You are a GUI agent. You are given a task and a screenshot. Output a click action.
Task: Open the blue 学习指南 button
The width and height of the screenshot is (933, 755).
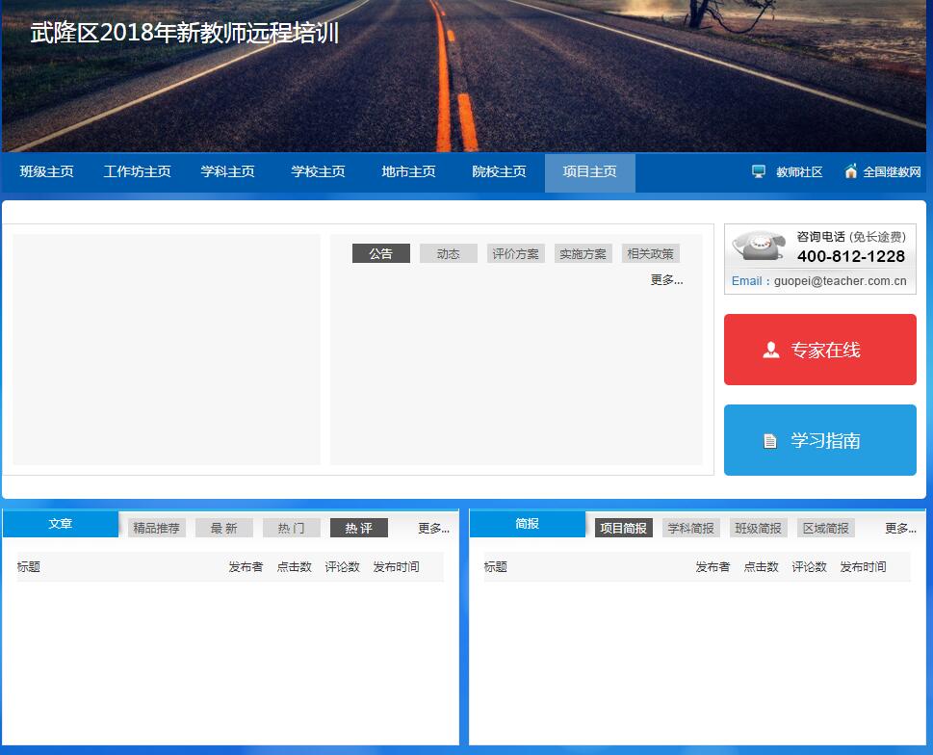tap(820, 440)
